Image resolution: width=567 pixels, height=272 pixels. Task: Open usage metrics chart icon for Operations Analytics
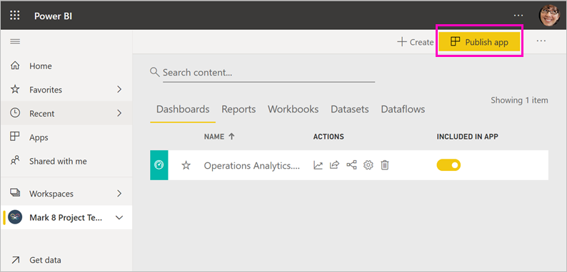click(x=318, y=165)
